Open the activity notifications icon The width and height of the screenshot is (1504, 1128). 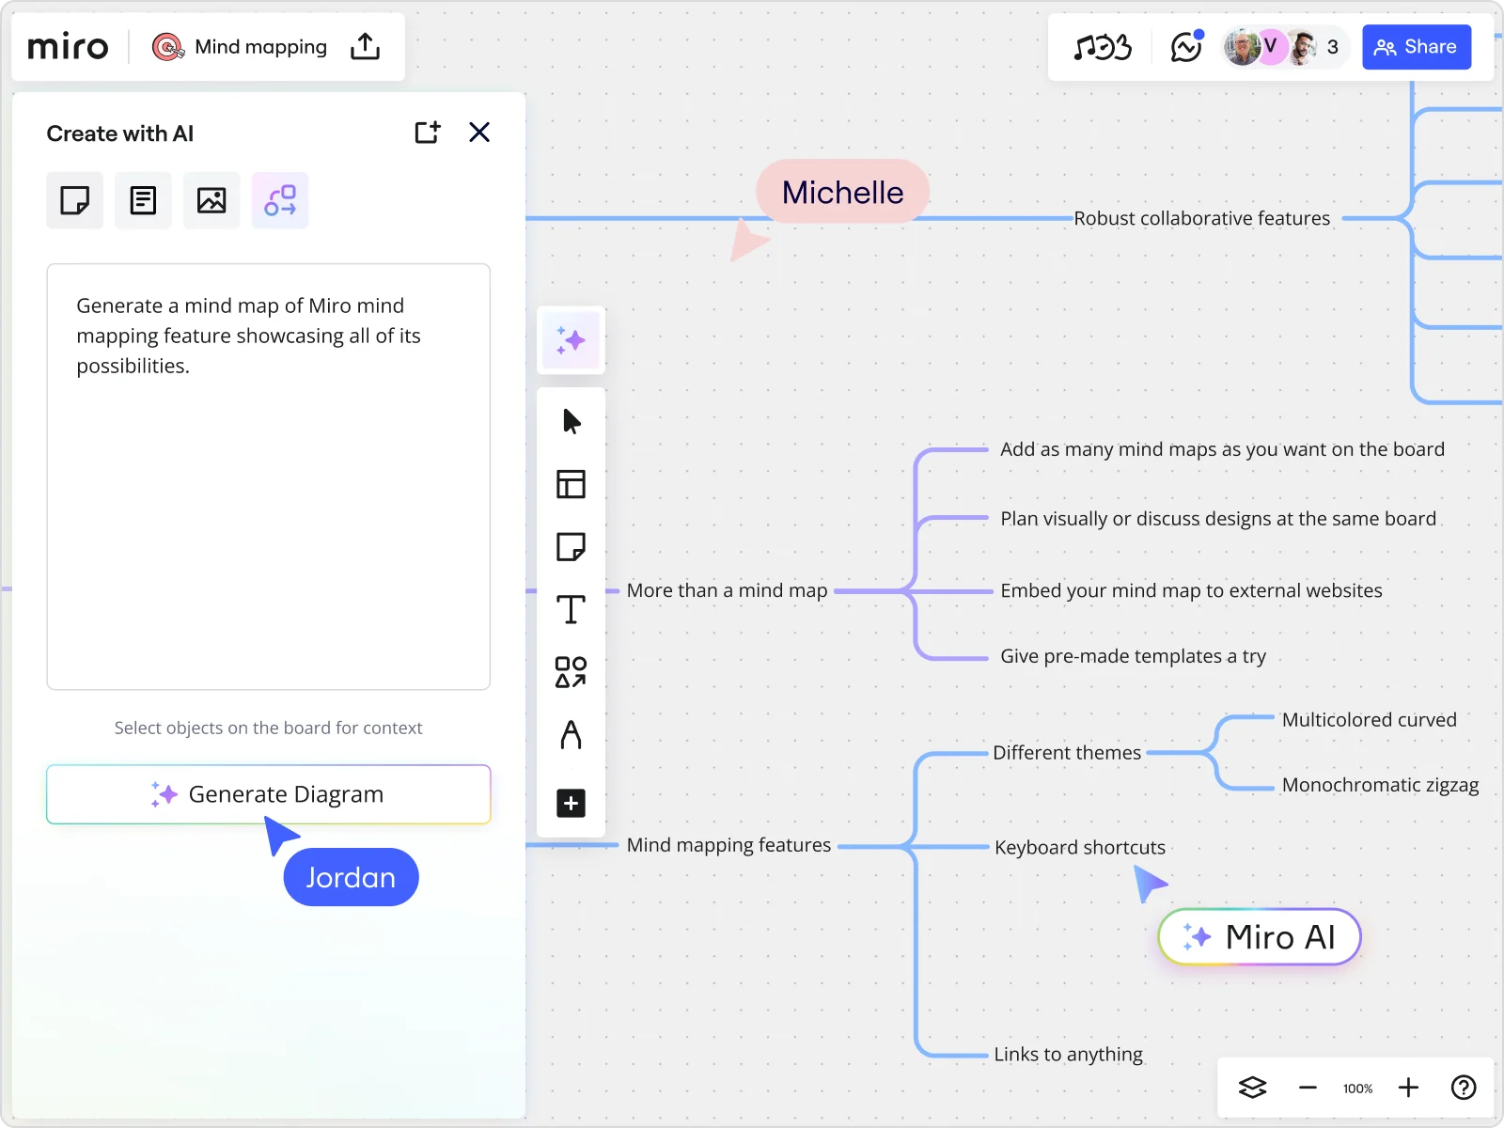[1186, 46]
